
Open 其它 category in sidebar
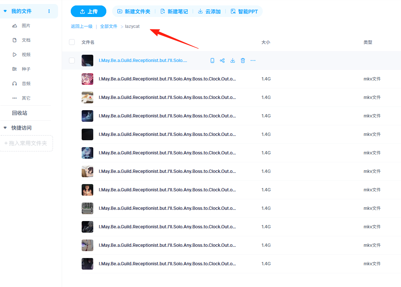point(26,98)
